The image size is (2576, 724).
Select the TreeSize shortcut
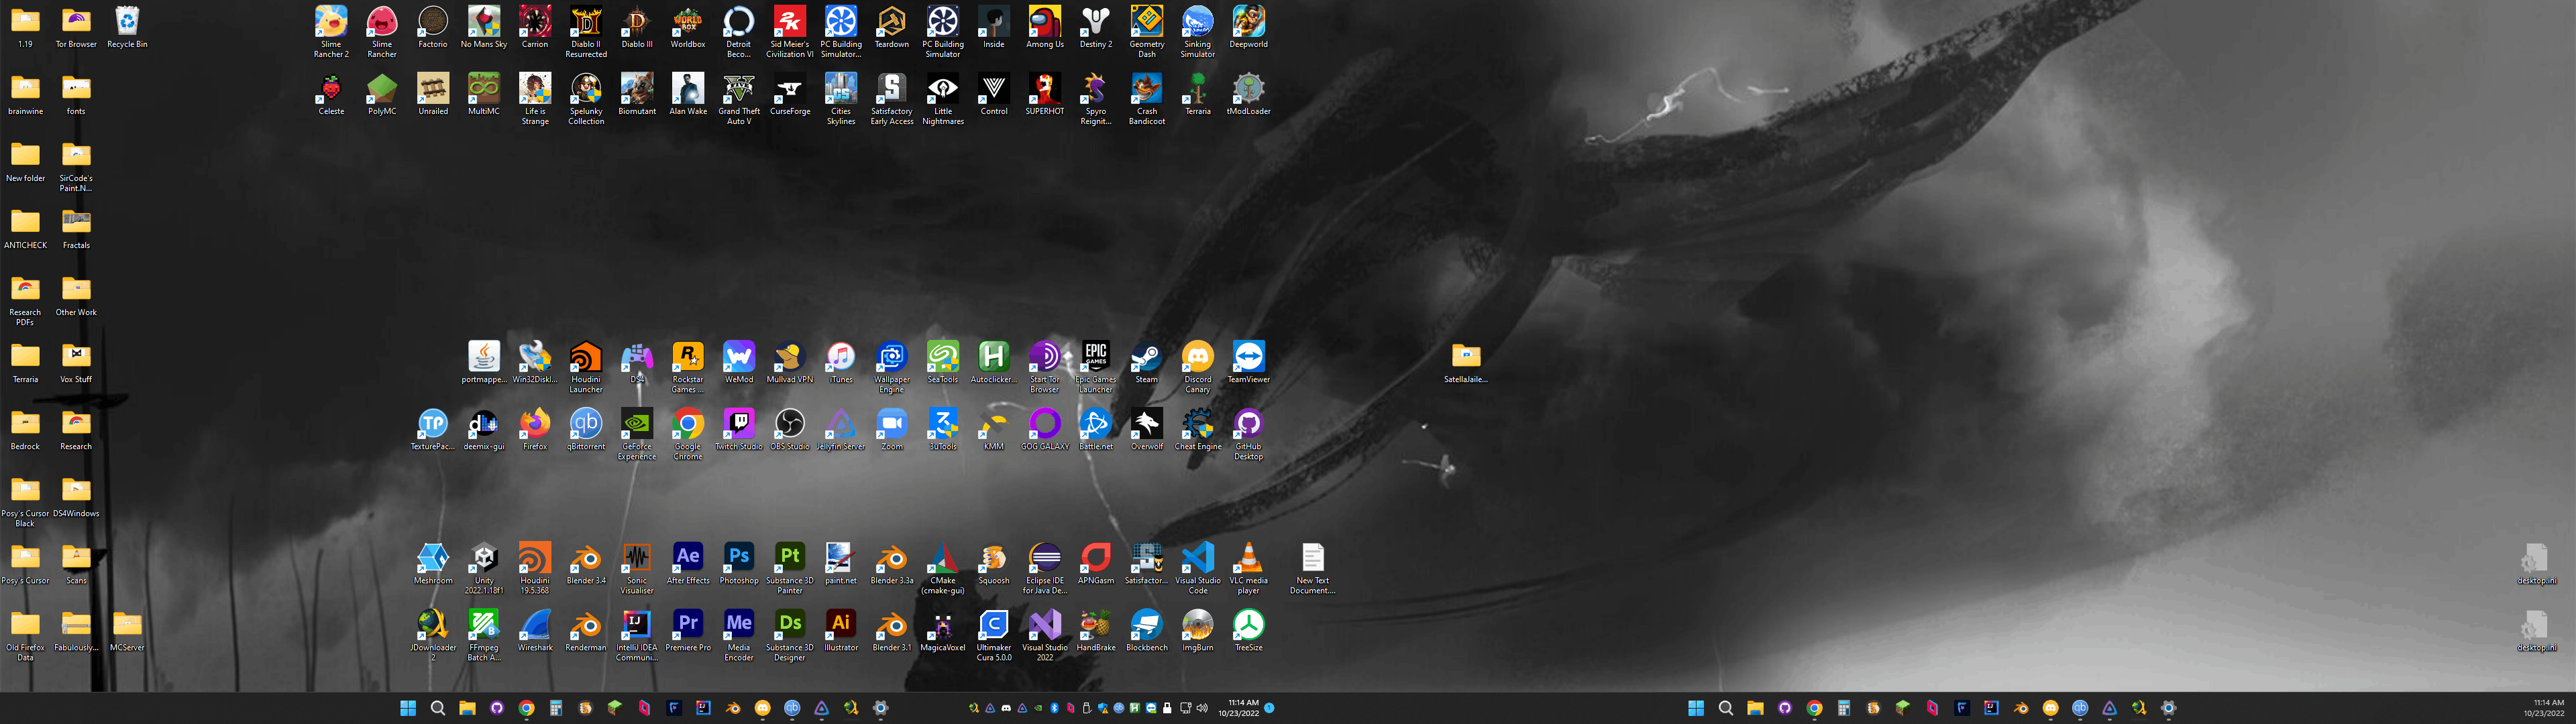(x=1248, y=630)
